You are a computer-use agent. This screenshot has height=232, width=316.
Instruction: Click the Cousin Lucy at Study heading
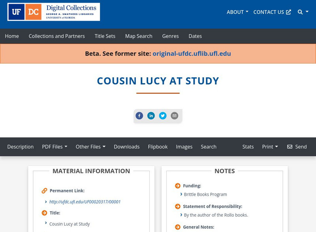(158, 81)
